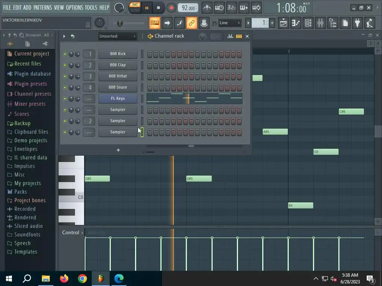
Task: Click the 808 Kick channel button
Action: click(118, 54)
